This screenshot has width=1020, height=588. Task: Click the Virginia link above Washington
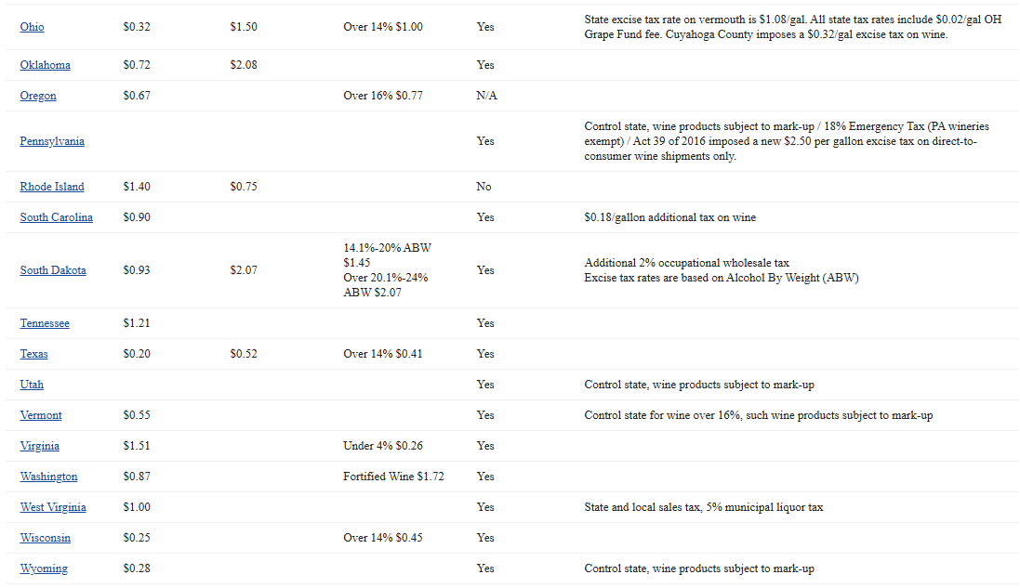pyautogui.click(x=39, y=446)
